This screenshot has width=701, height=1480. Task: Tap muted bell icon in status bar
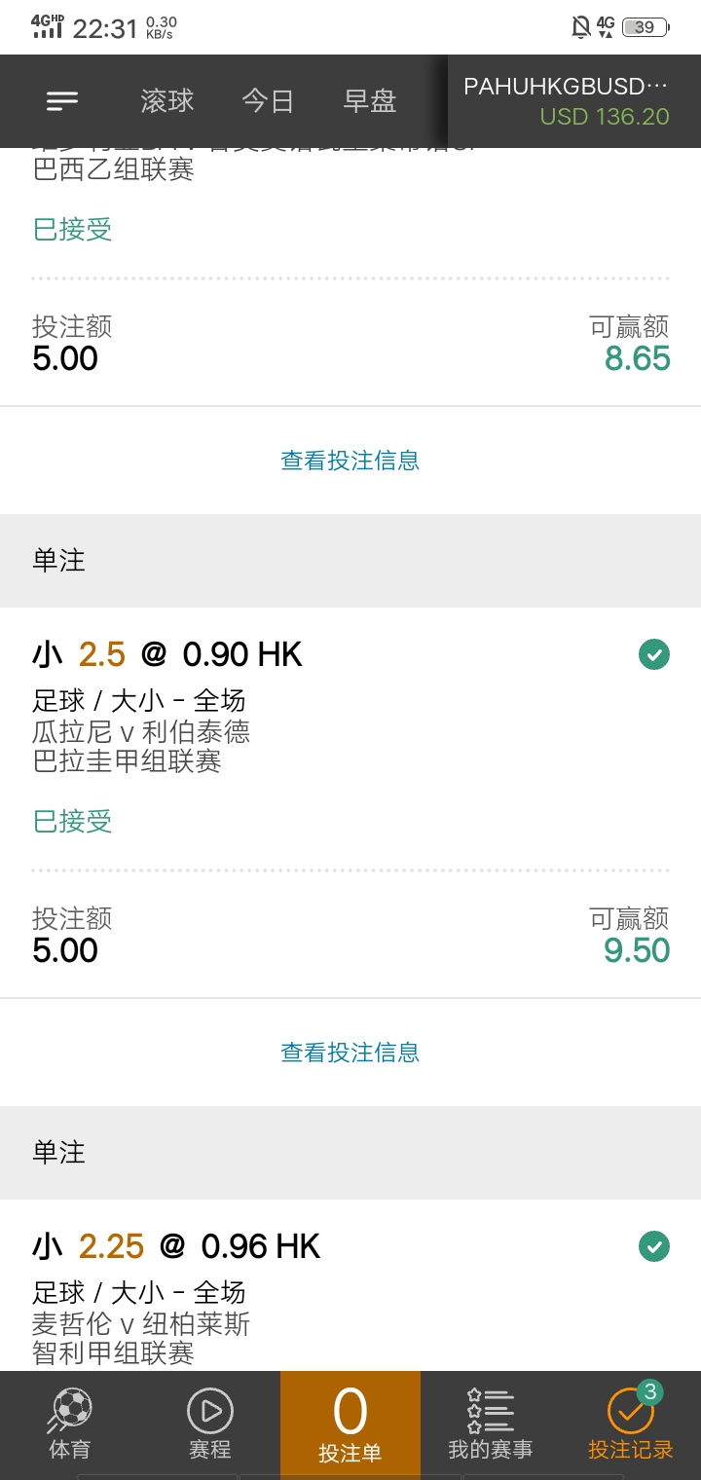(x=581, y=27)
